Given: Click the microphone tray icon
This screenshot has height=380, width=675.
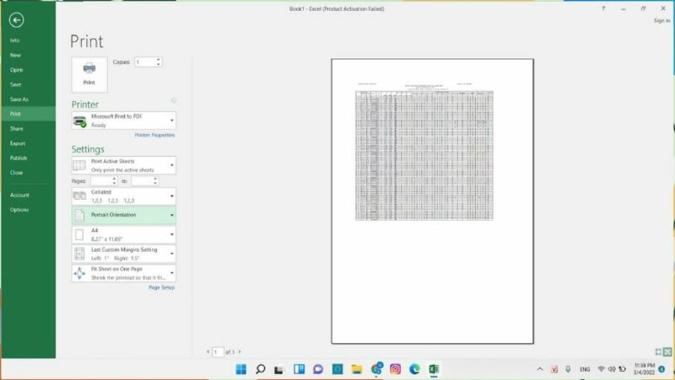Looking at the screenshot, I should click(x=568, y=369).
